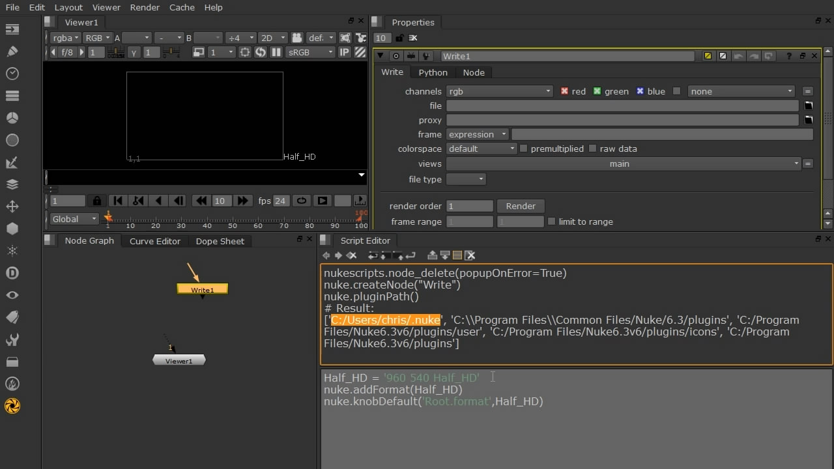834x469 pixels.
Task: Click the previous script arrow in Script Editor
Action: pyautogui.click(x=327, y=255)
